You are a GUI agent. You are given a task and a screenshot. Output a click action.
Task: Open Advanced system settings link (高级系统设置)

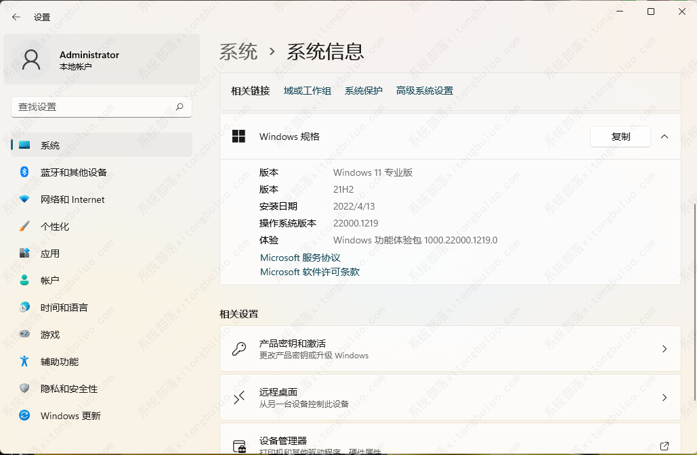(424, 91)
